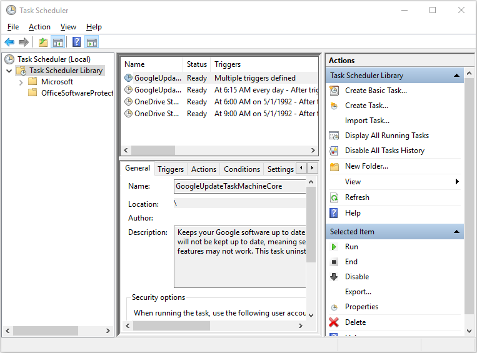Click the red Delete X icon
The image size is (477, 353).
coord(334,322)
